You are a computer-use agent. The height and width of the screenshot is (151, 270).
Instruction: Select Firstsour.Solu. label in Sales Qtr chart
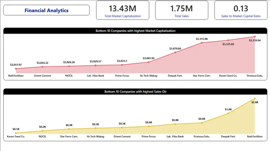click(202, 137)
